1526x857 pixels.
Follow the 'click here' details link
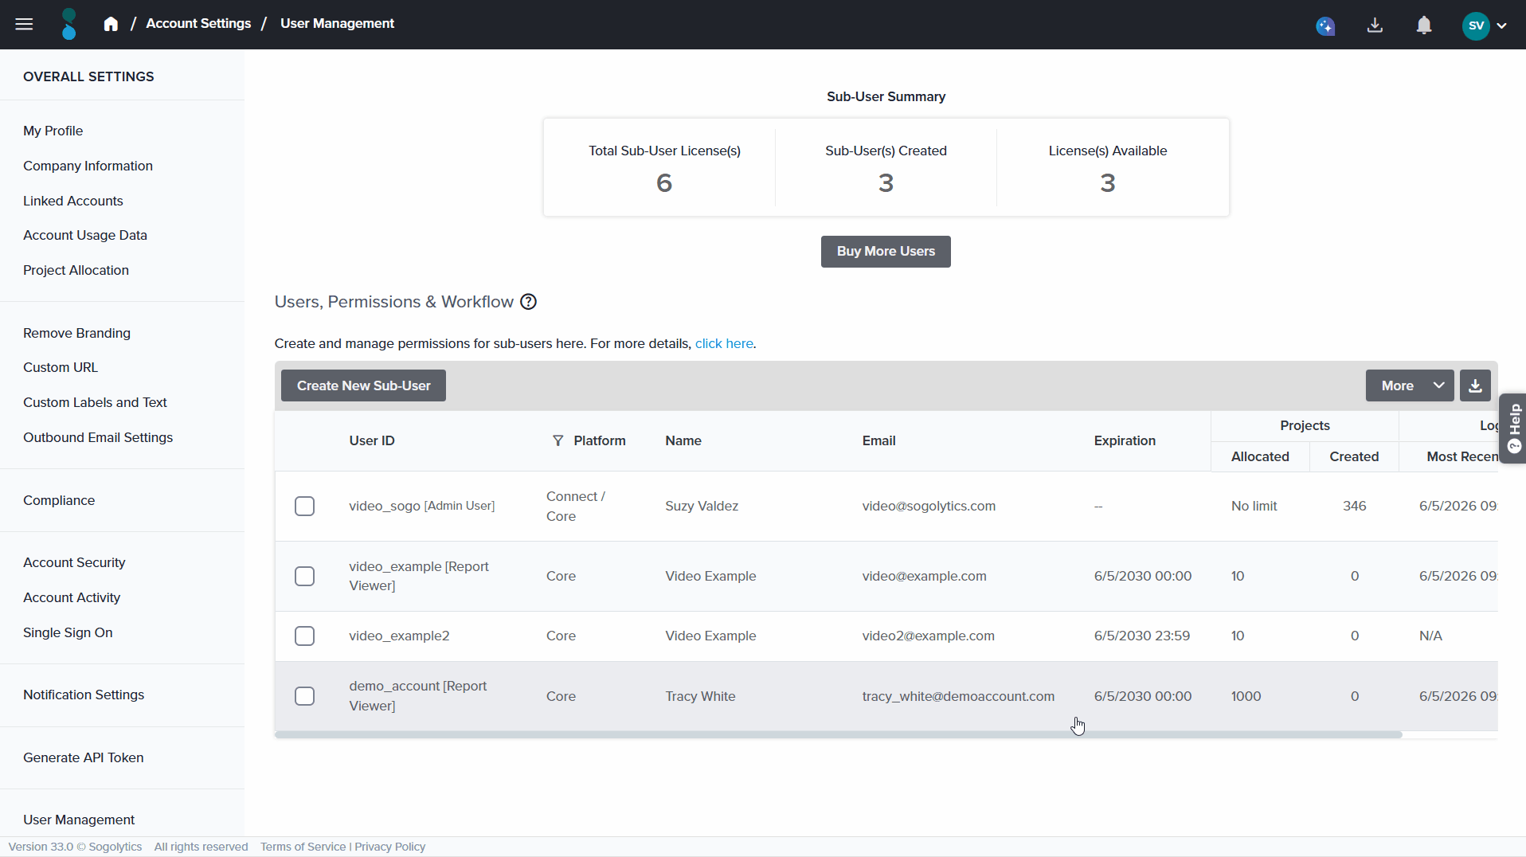(724, 343)
